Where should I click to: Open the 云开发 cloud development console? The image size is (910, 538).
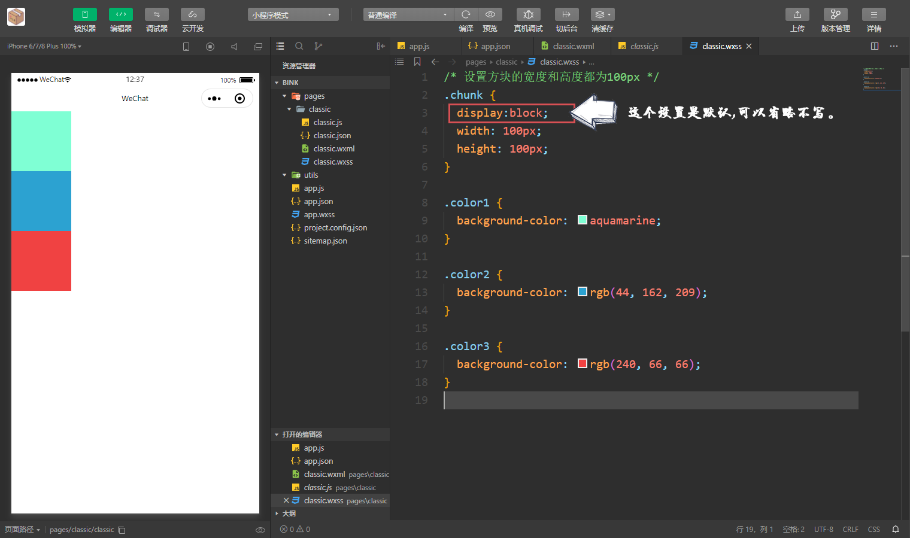(192, 20)
